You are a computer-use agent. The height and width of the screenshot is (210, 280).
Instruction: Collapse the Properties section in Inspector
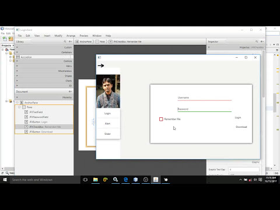click(236, 47)
